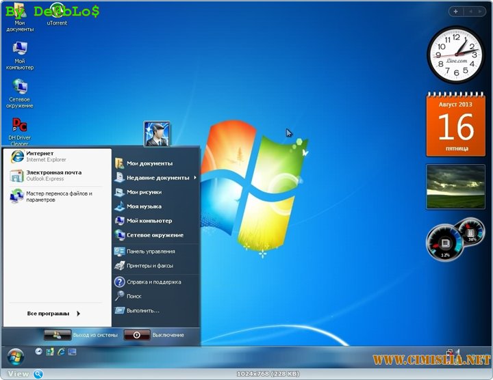Click the magnifier icon next to View
The width and height of the screenshot is (493, 380).
coord(38,374)
